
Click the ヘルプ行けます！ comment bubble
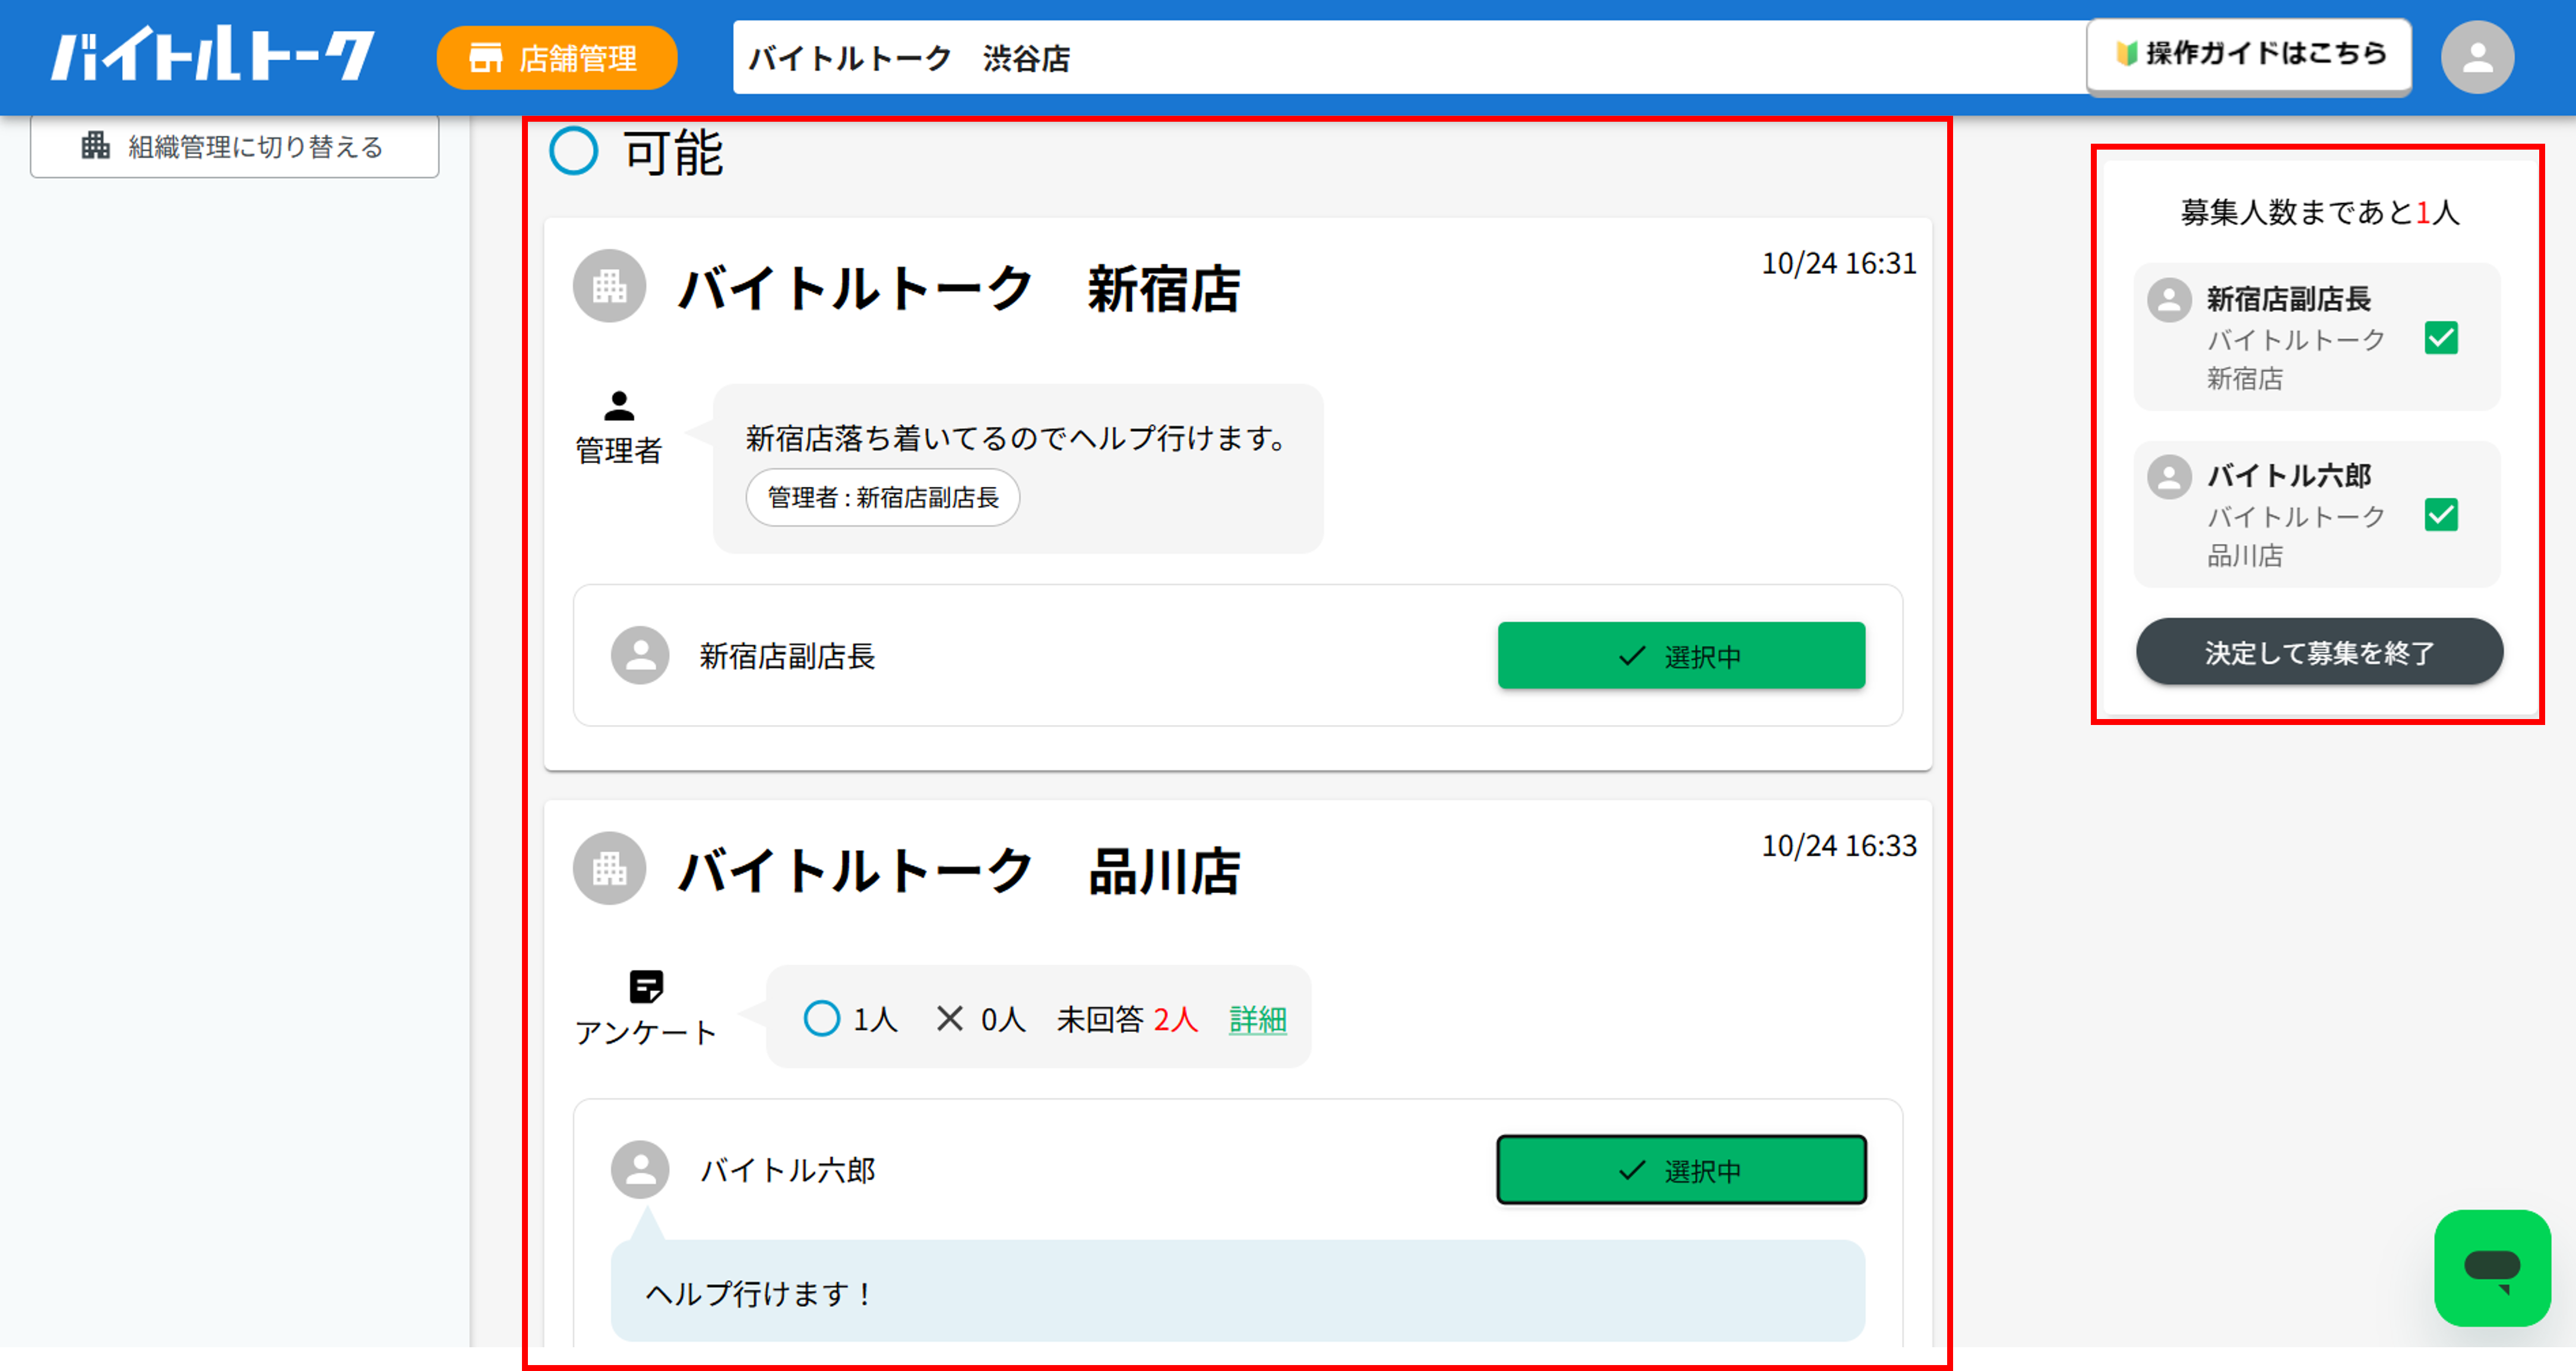click(1238, 1291)
